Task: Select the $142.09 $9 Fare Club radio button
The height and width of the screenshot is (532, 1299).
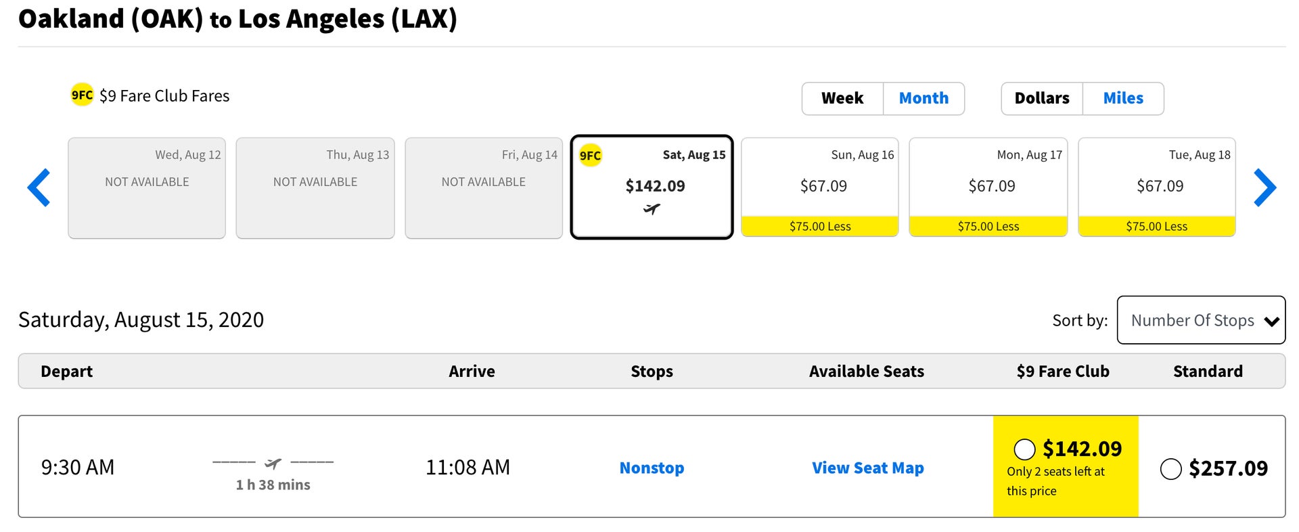Action: click(1024, 448)
